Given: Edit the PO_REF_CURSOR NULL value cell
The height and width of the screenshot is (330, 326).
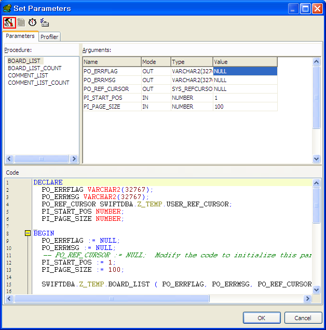Looking at the screenshot, I should (245, 89).
